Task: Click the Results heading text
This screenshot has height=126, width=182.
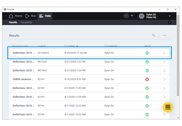Action: (x=14, y=35)
